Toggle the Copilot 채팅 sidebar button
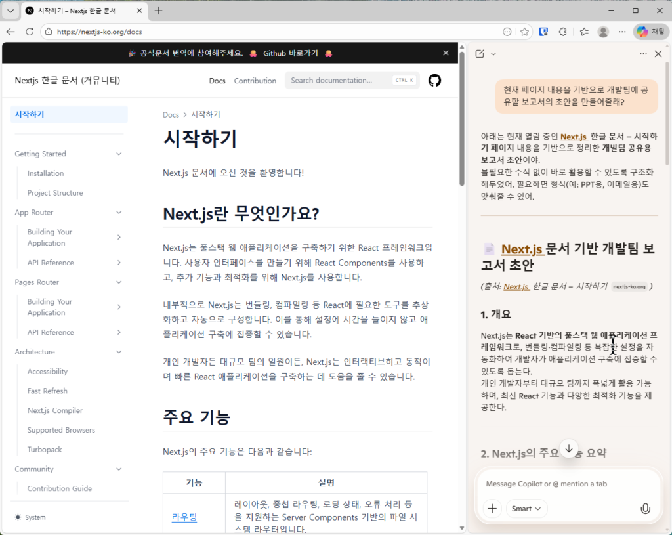672x535 pixels. click(650, 32)
